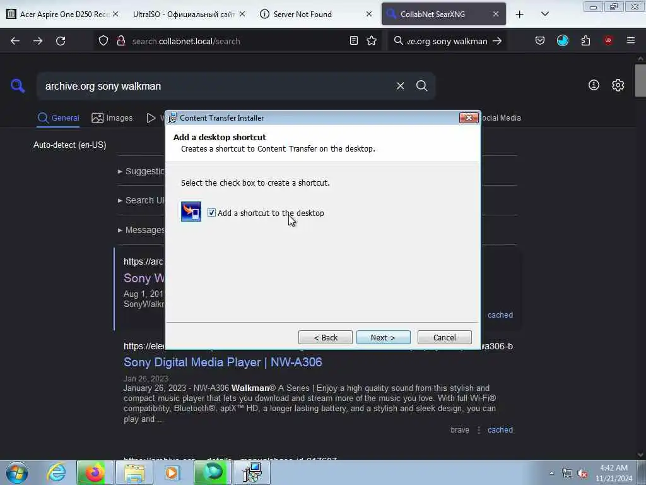Cancel the Content Transfer installation
This screenshot has height=485, width=646.
click(x=444, y=337)
